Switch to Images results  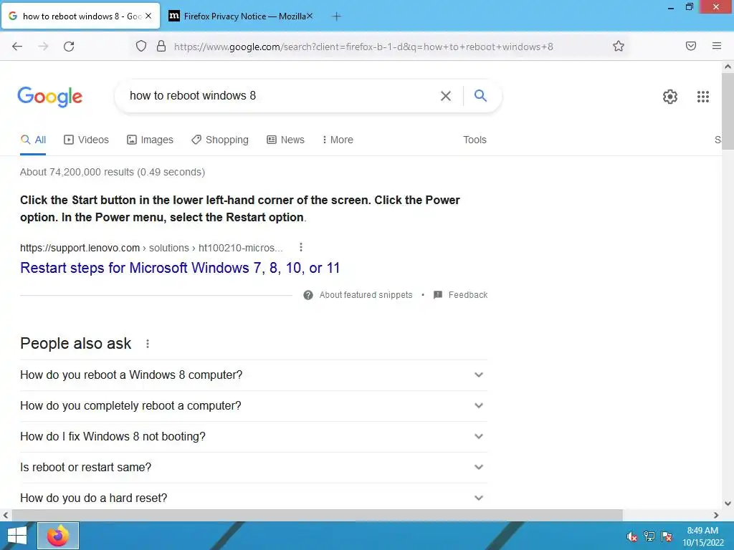click(x=150, y=140)
